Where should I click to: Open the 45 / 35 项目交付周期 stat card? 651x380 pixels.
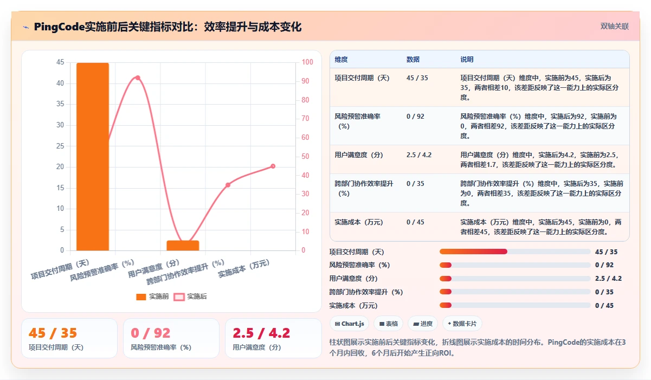pos(69,338)
